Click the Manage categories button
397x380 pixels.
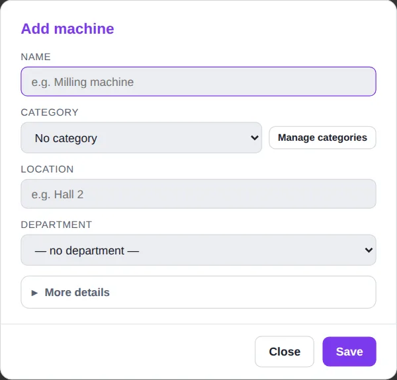(322, 137)
